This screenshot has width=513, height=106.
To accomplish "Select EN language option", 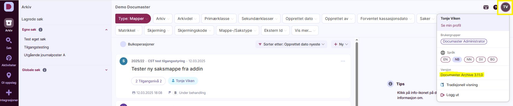I will (x=446, y=59).
